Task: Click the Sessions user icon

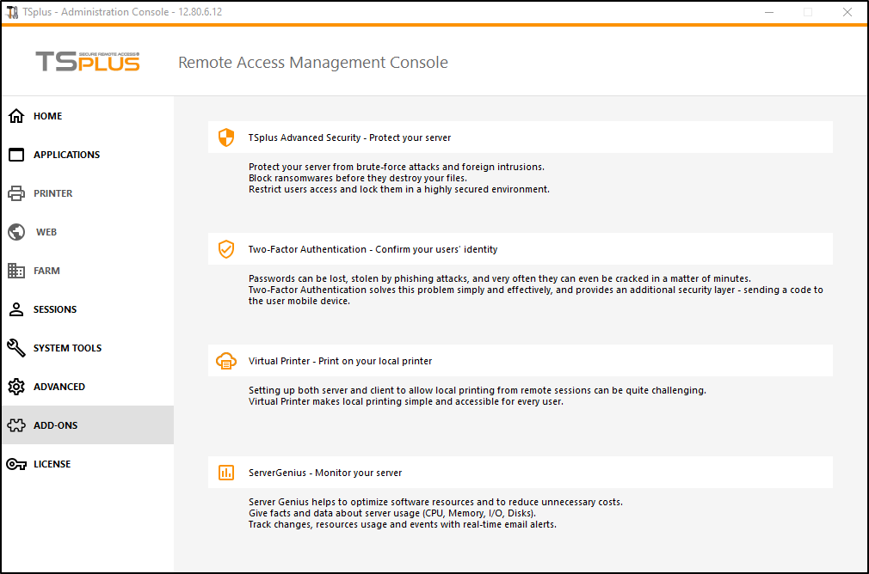Action: 15,309
